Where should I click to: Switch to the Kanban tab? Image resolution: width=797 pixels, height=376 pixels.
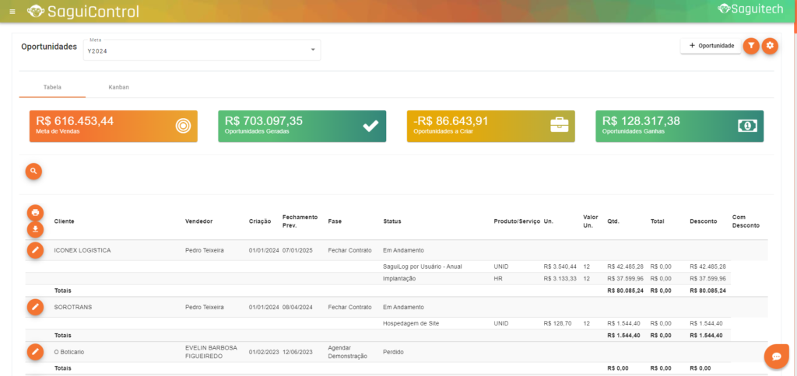(119, 87)
